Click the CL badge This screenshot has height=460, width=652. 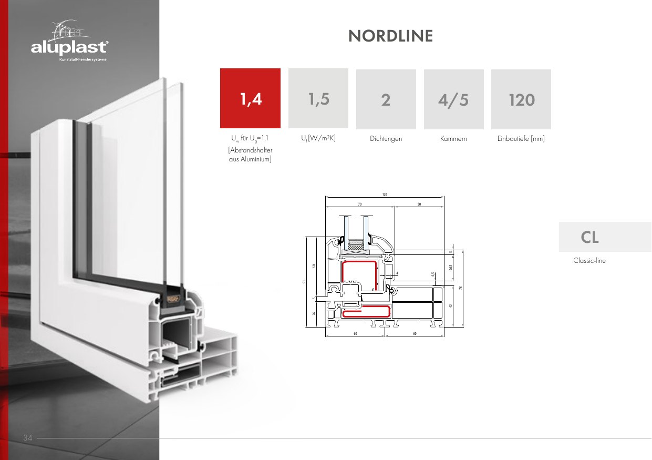click(605, 237)
